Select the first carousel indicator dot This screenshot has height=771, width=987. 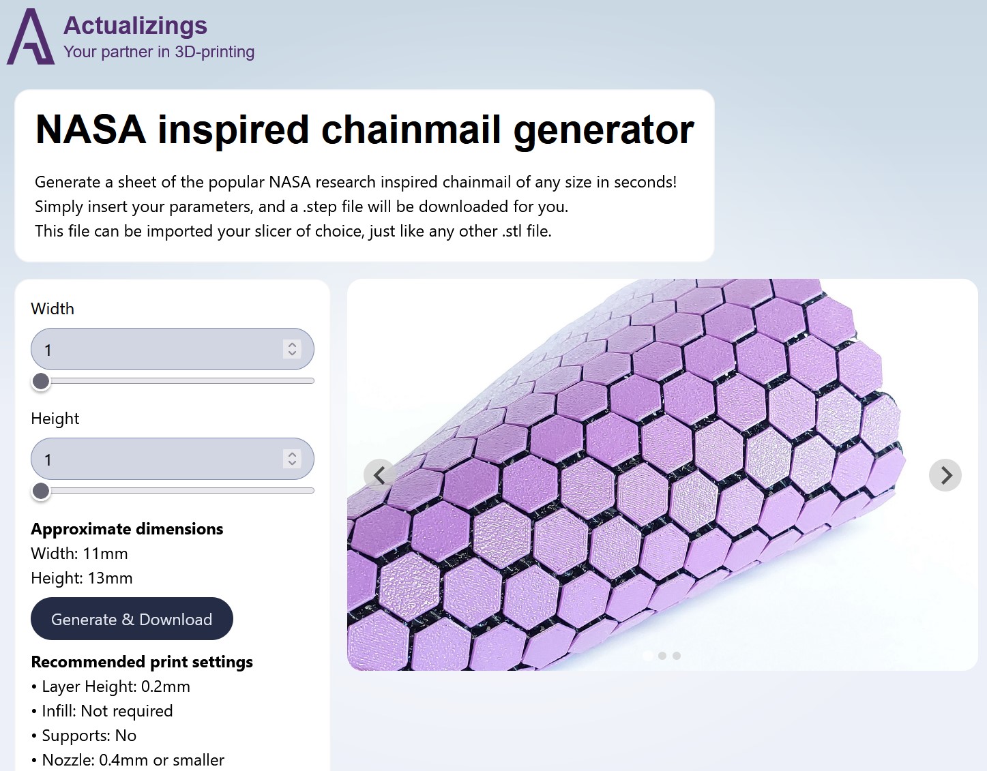coord(647,655)
